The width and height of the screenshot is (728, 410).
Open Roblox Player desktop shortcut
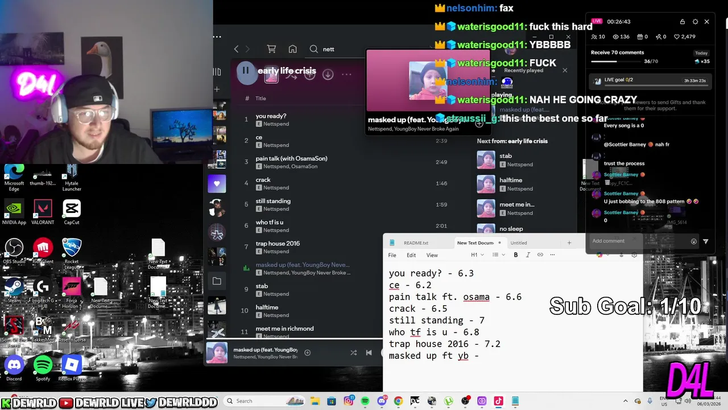(72, 368)
